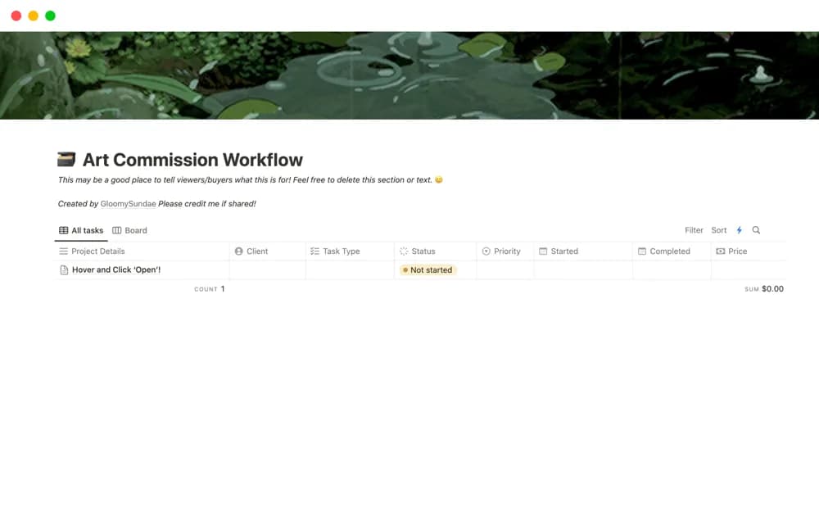Click the Completed column calendar icon
Screen dimensions: 819x512
[x=642, y=251]
